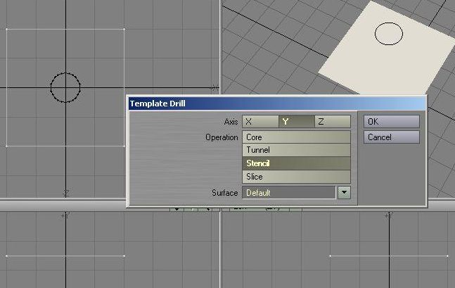Click the Surface field showing Default
455x288 pixels.
click(289, 192)
